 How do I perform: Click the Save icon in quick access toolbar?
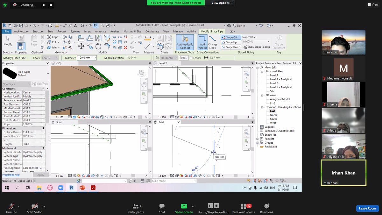point(21,25)
